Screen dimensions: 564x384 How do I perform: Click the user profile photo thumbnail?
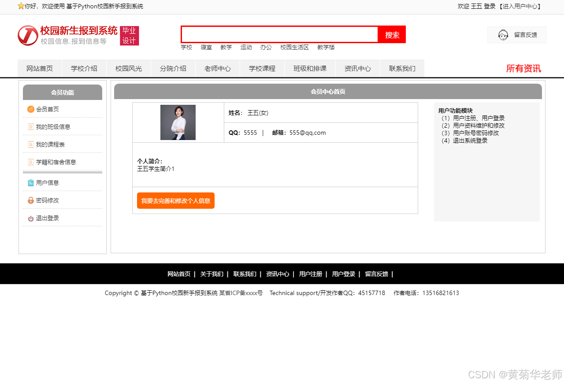(178, 122)
